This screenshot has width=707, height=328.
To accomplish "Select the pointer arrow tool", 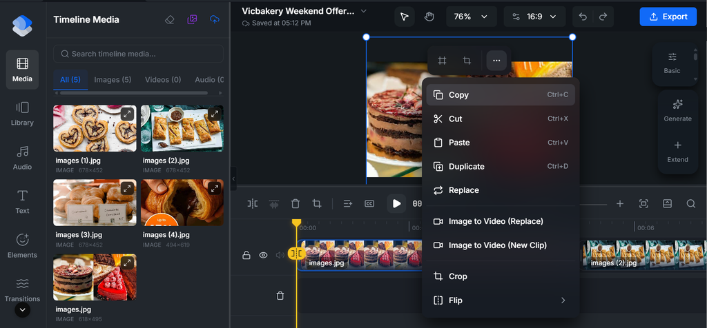I will pyautogui.click(x=405, y=17).
